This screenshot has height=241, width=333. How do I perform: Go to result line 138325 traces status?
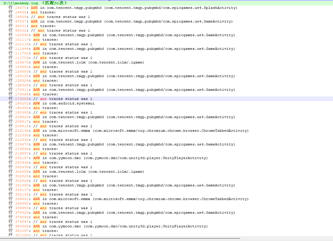[x=166, y=85]
